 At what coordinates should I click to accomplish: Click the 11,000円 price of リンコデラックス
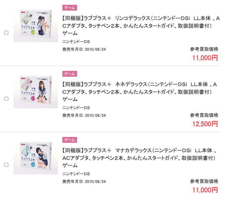click(205, 58)
